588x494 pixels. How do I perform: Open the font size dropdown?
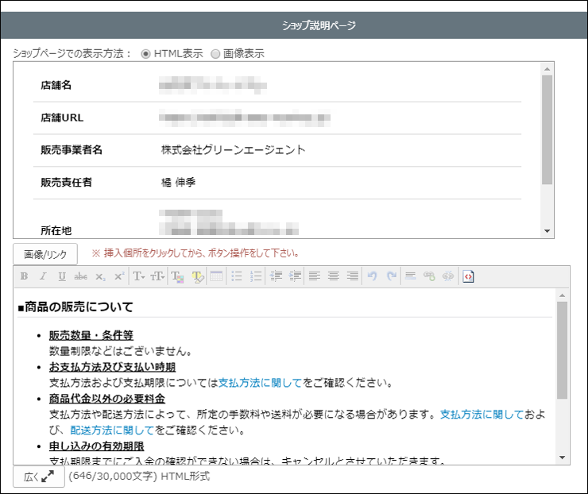coord(157,276)
